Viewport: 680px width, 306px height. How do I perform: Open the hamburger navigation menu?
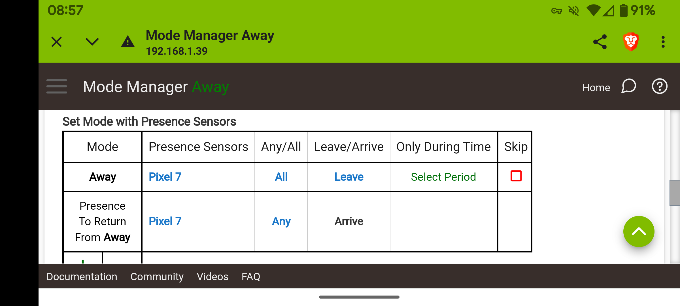(x=57, y=86)
